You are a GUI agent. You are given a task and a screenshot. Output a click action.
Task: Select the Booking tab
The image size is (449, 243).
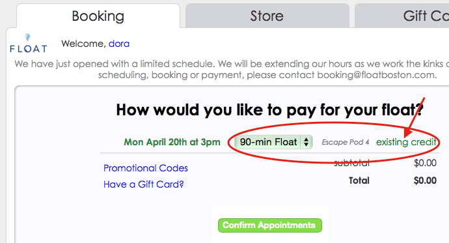[x=98, y=16]
